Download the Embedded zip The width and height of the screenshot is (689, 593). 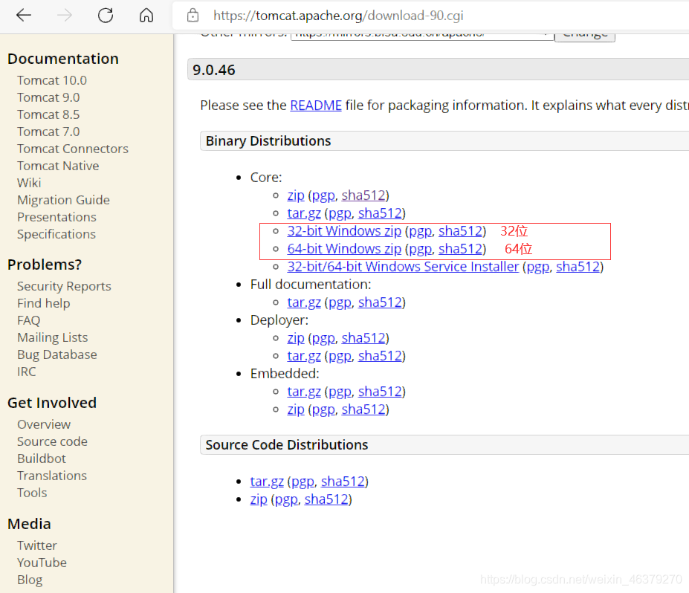pyautogui.click(x=296, y=410)
